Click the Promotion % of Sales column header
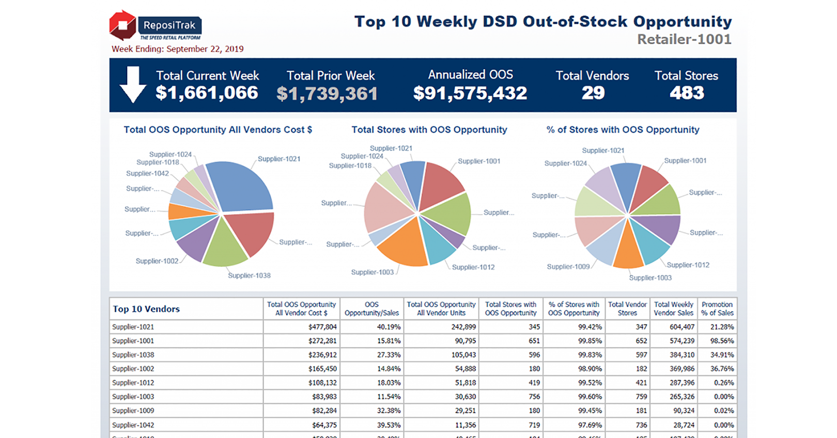Image resolution: width=837 pixels, height=438 pixels. coord(717,309)
